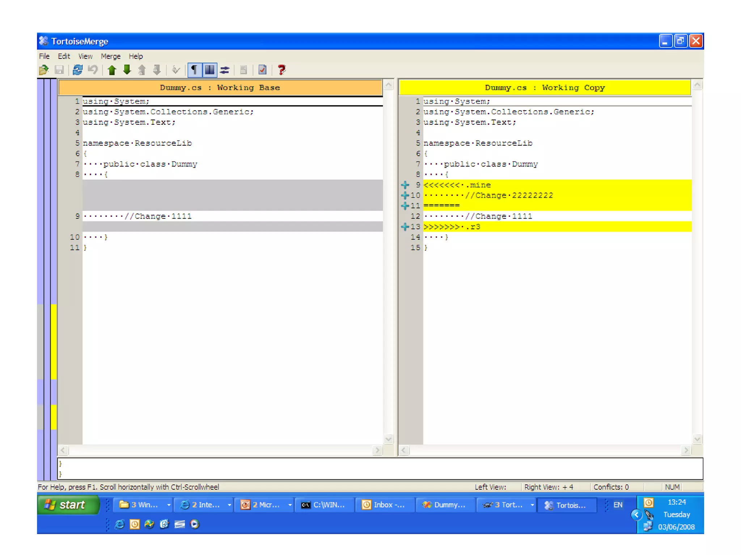The image size is (741, 555).
Task: Click the red question mark help icon
Action: (x=281, y=70)
